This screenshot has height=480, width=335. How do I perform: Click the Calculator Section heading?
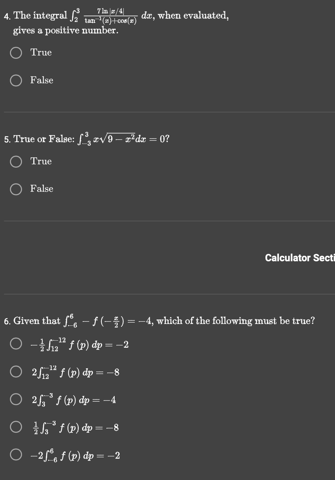tap(299, 258)
